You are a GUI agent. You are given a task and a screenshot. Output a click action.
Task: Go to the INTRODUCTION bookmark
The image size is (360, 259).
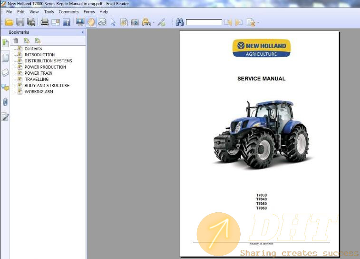[x=40, y=55]
